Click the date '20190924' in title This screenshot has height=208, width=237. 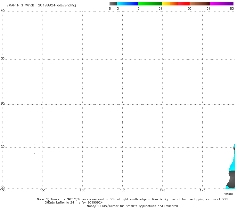click(47, 5)
